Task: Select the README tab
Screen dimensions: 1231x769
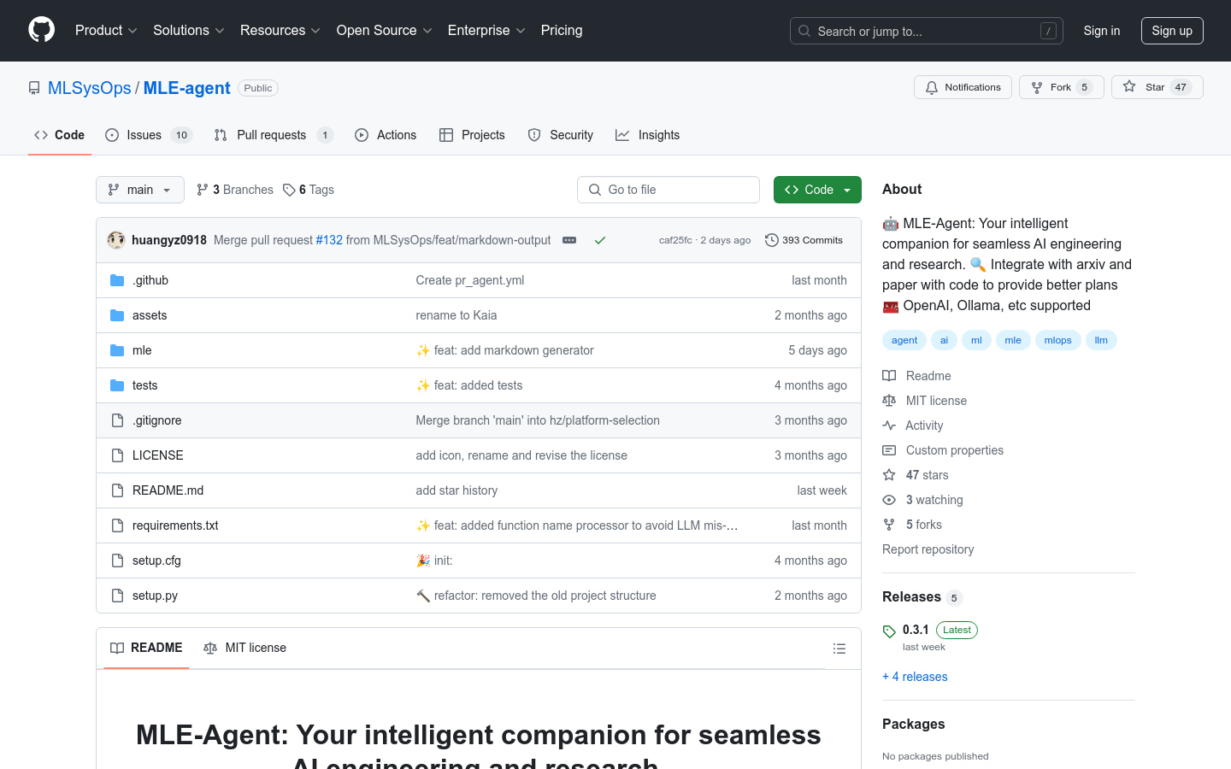Action: pos(146,648)
